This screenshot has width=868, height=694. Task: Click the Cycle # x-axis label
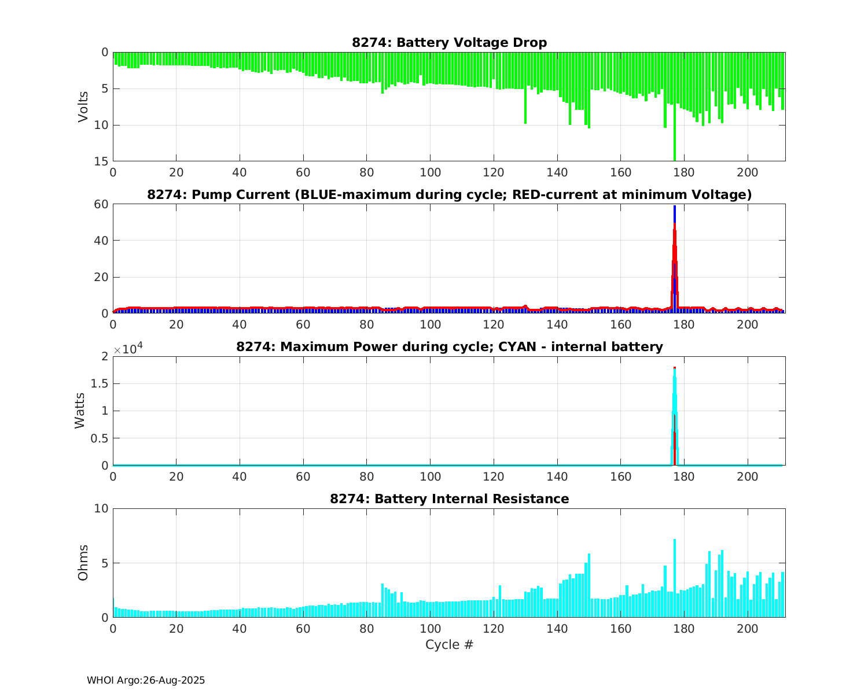[x=449, y=644]
